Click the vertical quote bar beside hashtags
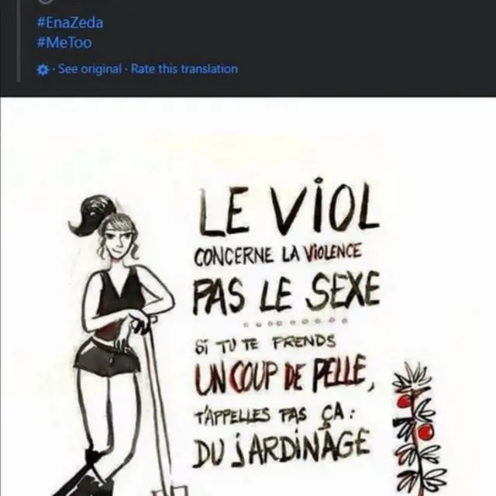This screenshot has height=496, width=496. pyautogui.click(x=19, y=41)
